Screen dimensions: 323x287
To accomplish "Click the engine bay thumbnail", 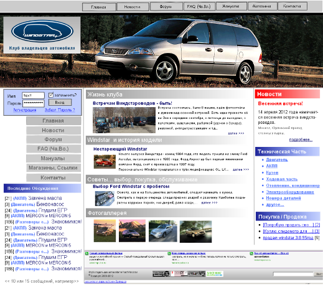I will click(x=105, y=199).
